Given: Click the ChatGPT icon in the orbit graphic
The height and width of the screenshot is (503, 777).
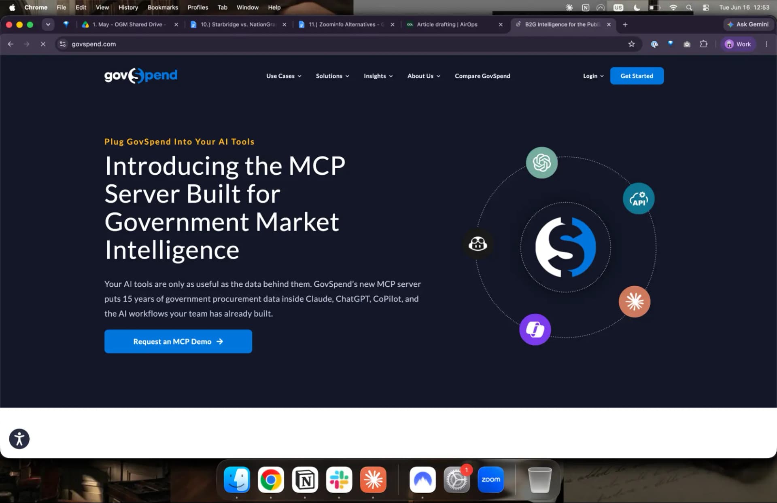Looking at the screenshot, I should [541, 163].
